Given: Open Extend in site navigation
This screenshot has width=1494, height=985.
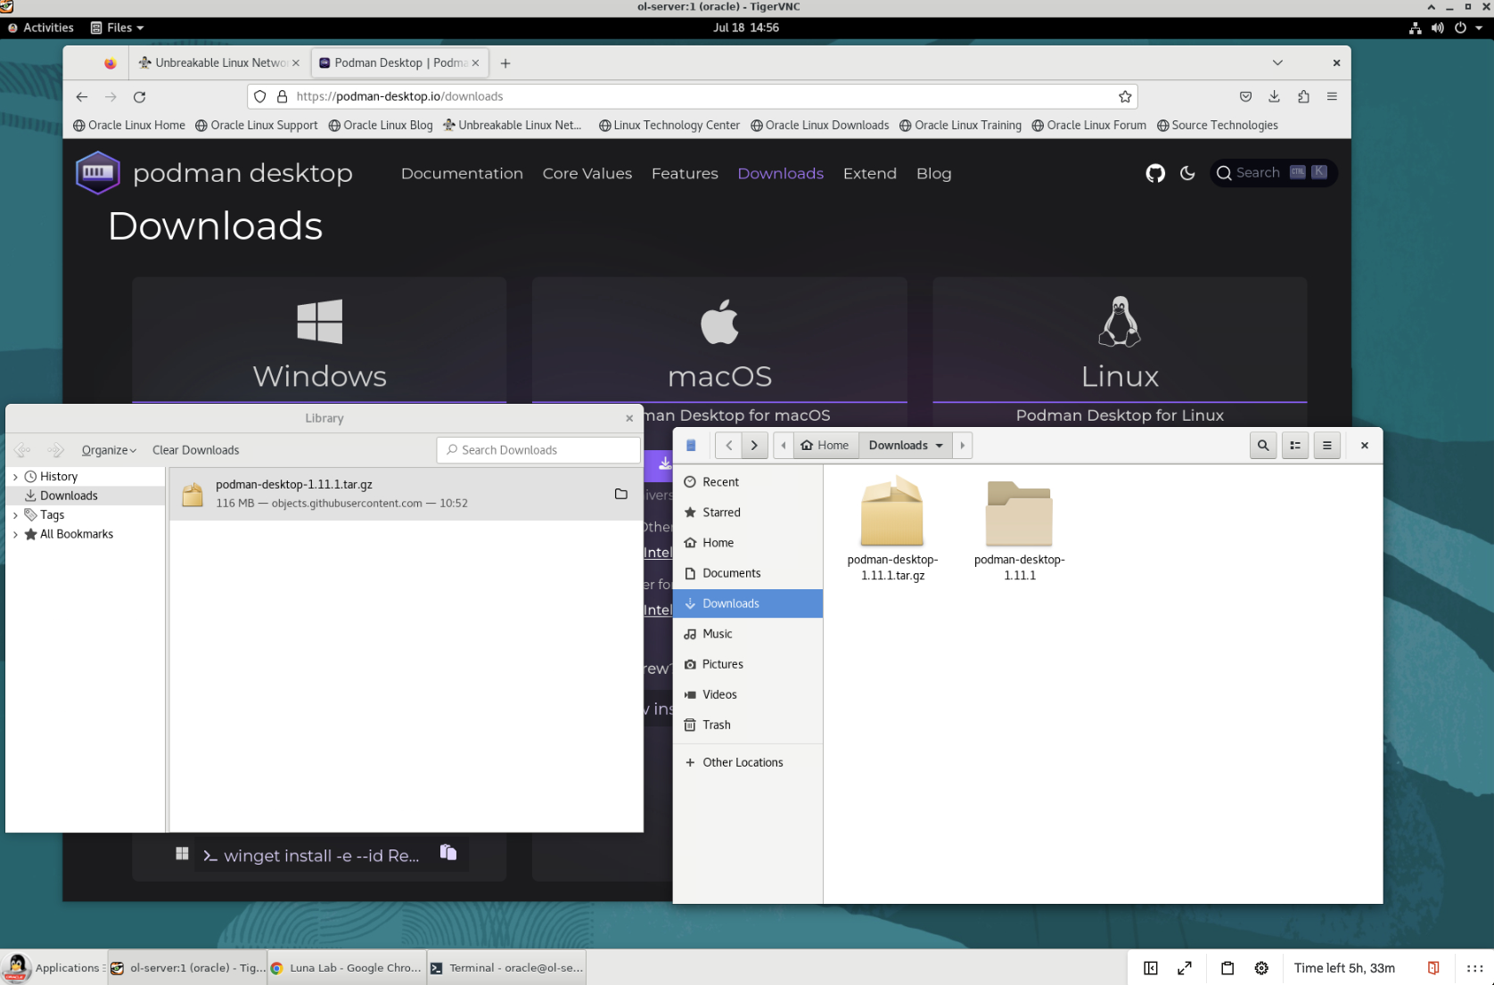Looking at the screenshot, I should pos(870,174).
